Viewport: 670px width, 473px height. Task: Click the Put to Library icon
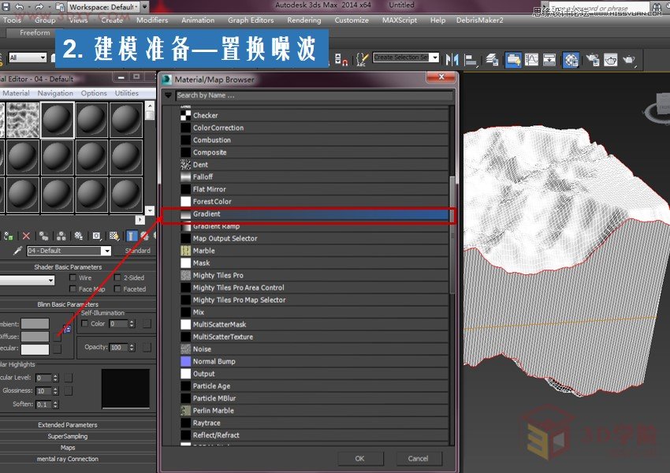(x=79, y=236)
